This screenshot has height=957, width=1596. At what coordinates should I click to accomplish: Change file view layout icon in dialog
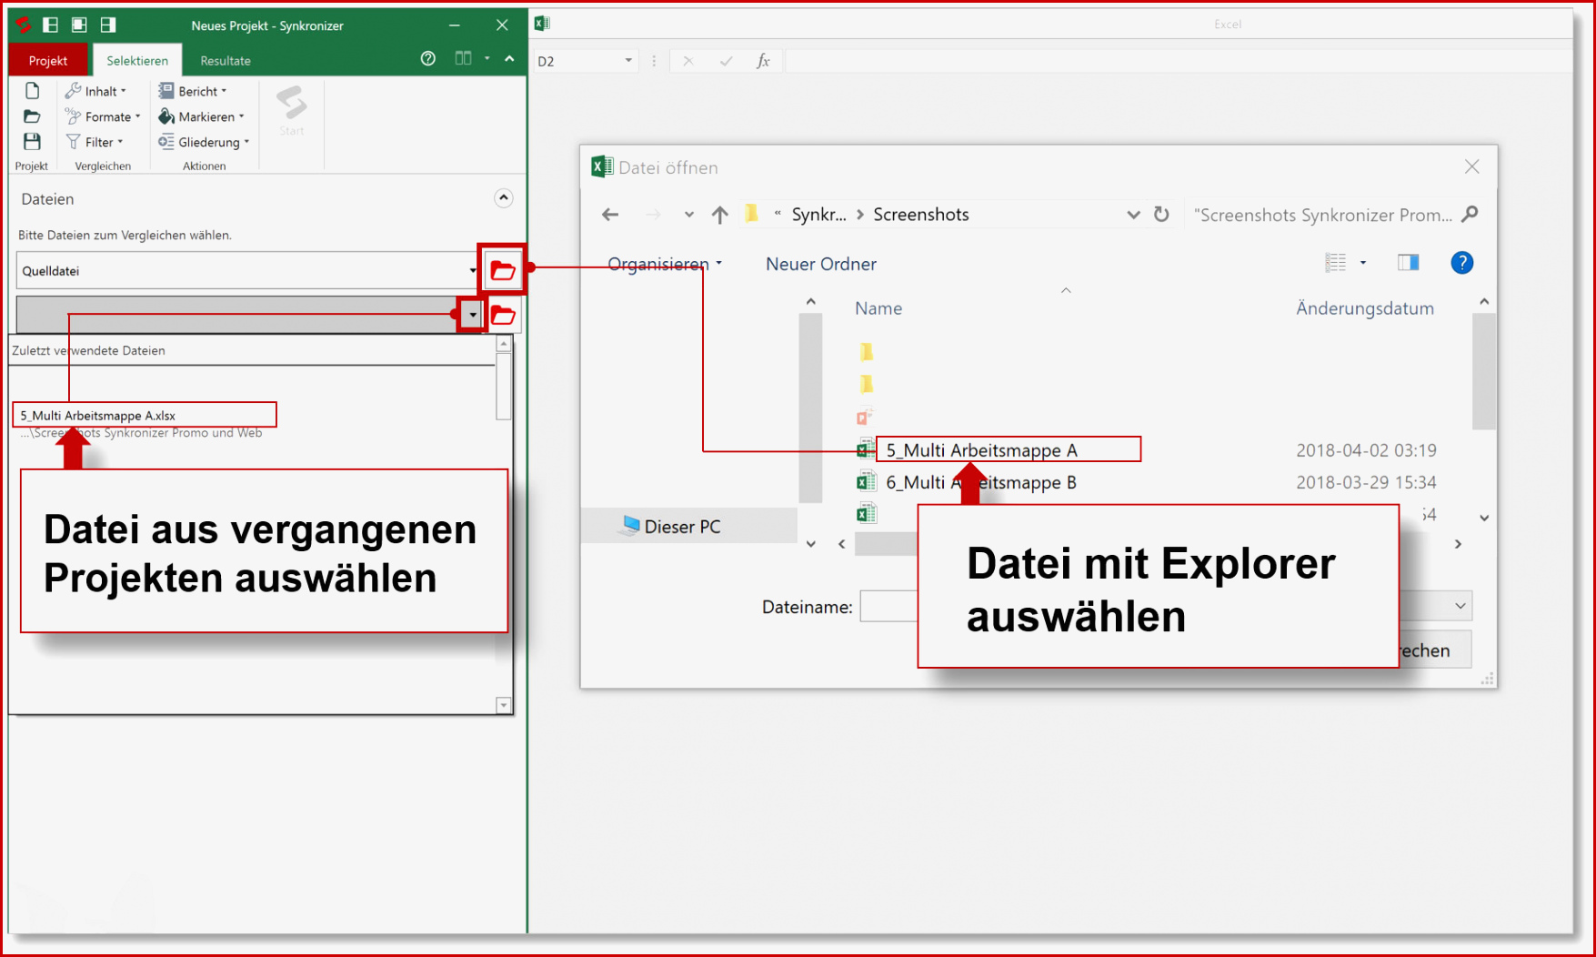click(x=1335, y=263)
